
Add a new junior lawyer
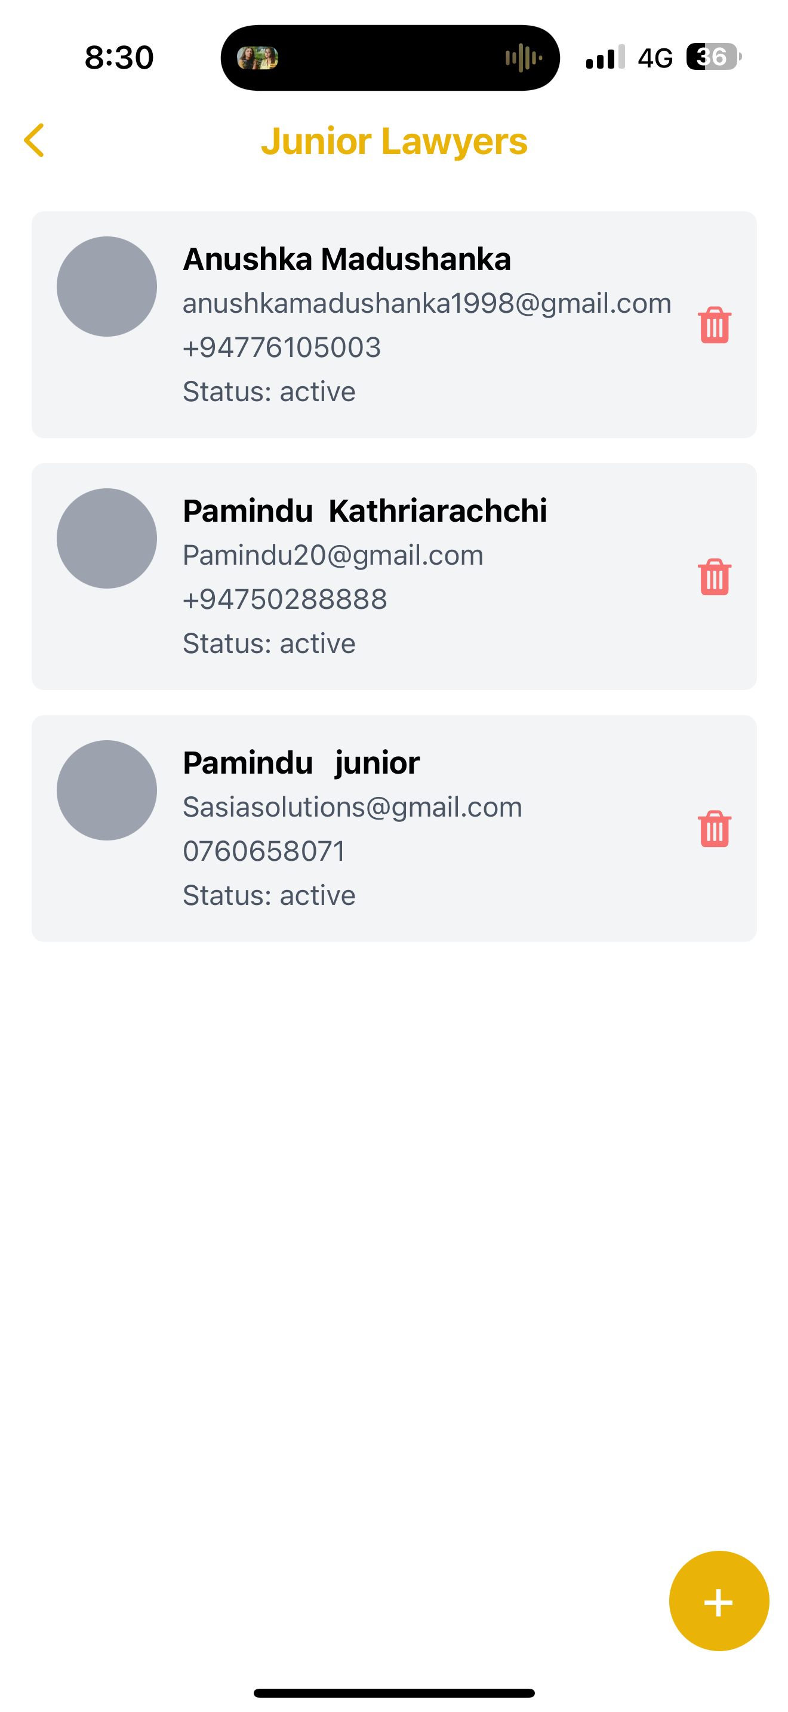719,1601
